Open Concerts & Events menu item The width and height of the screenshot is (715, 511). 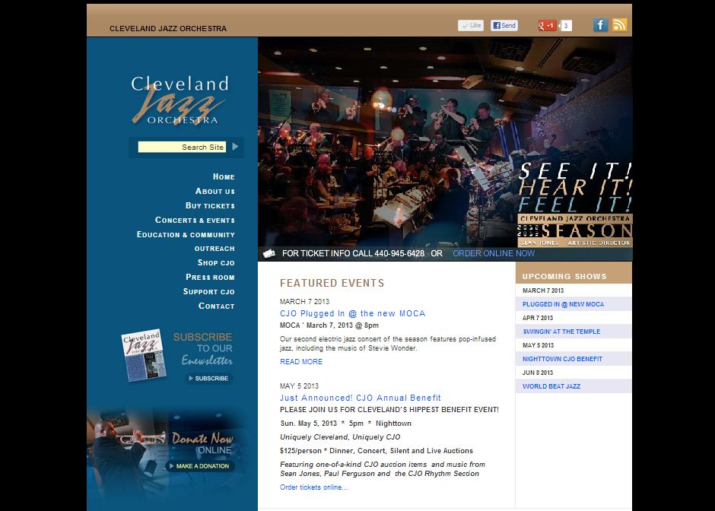click(195, 221)
